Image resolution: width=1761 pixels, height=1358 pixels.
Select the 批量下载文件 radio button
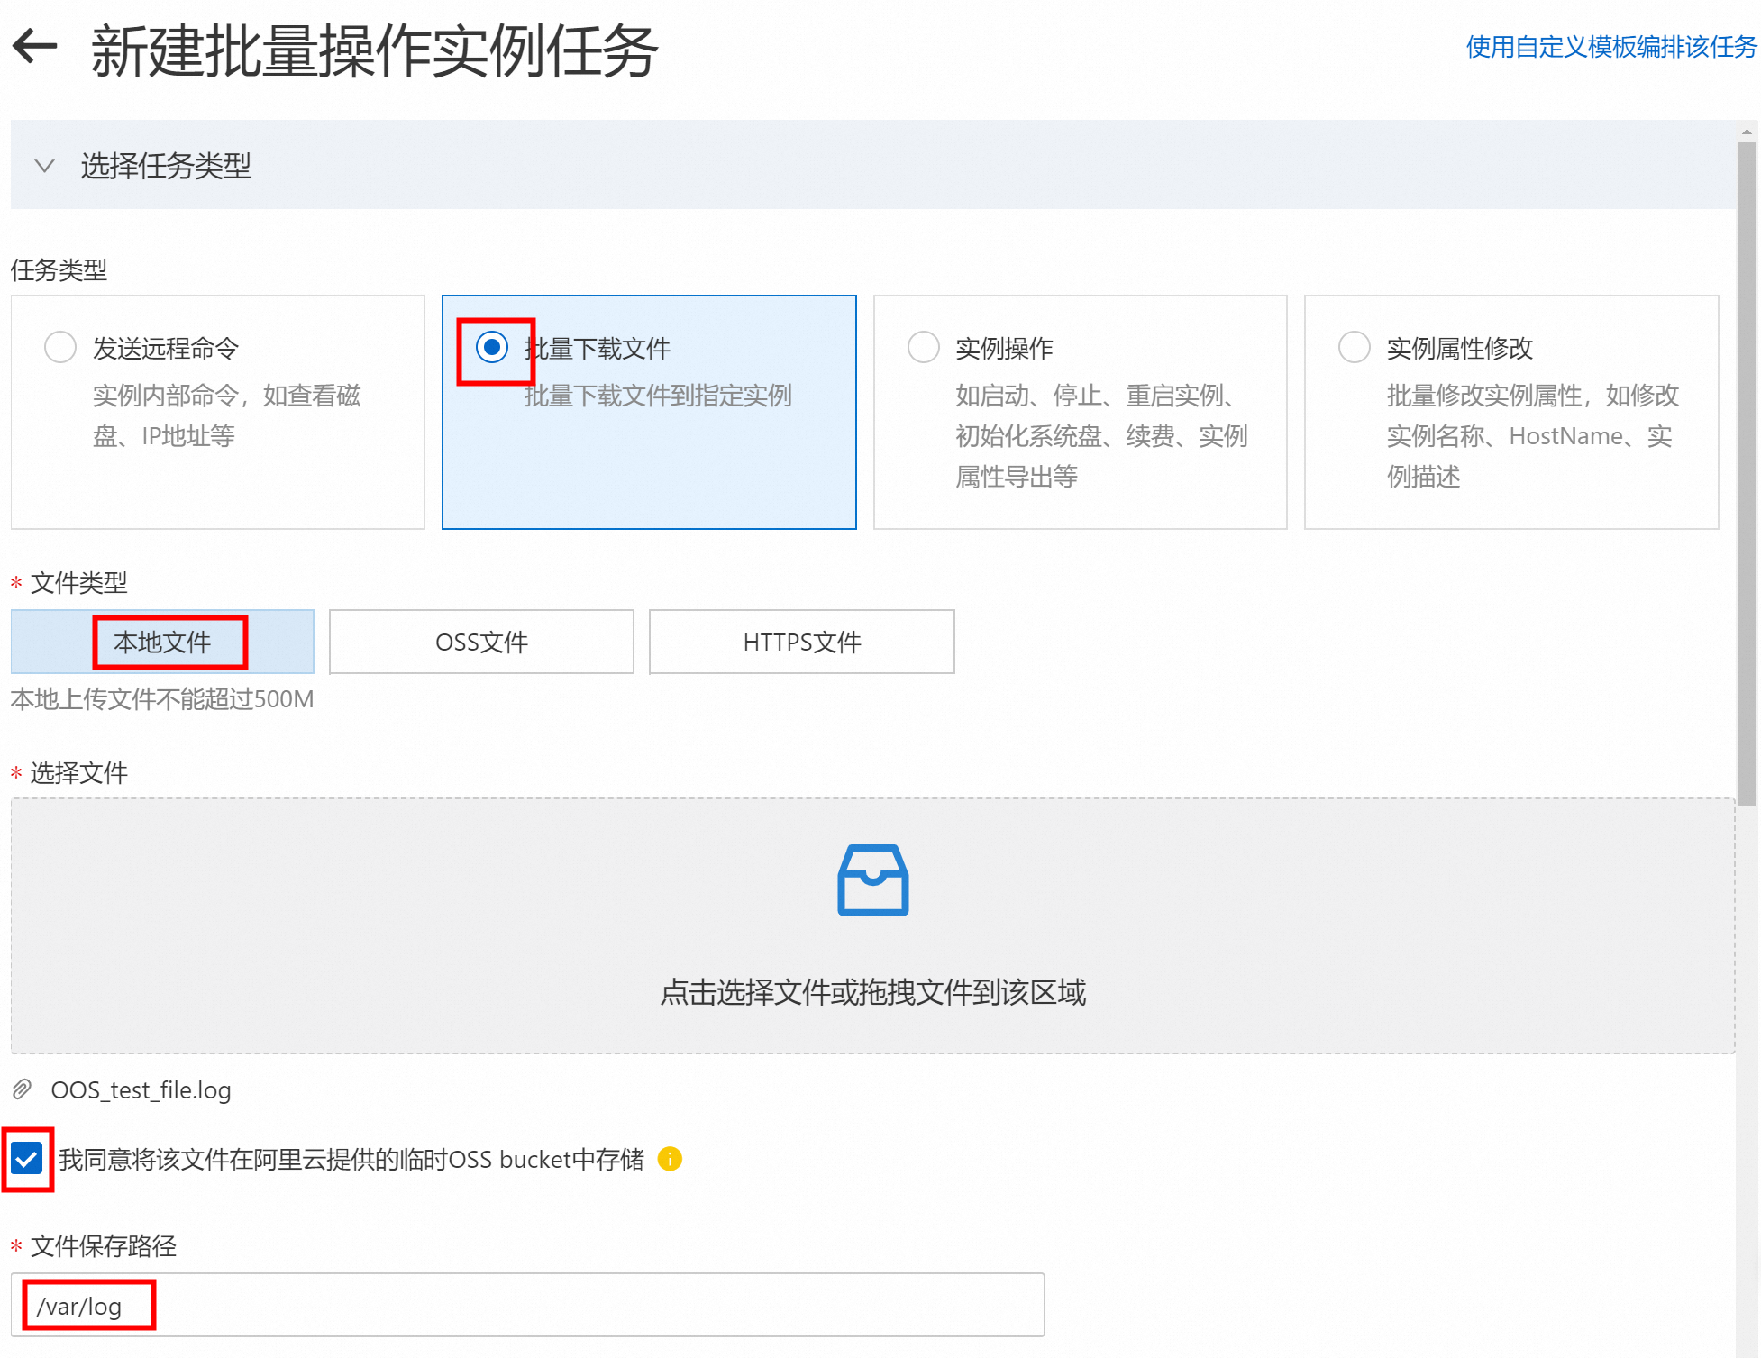pyautogui.click(x=492, y=347)
